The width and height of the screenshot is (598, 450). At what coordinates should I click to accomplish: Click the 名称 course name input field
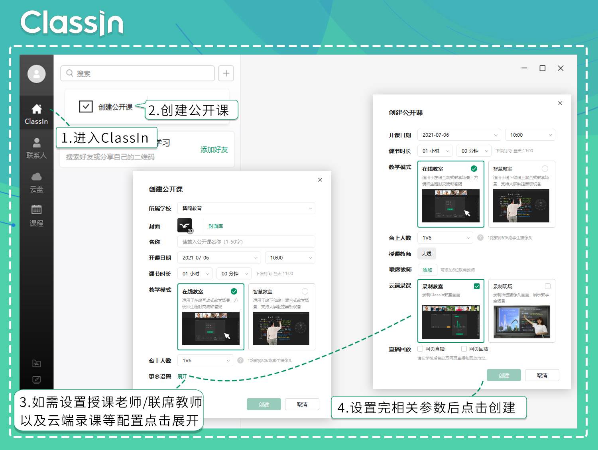(x=246, y=242)
